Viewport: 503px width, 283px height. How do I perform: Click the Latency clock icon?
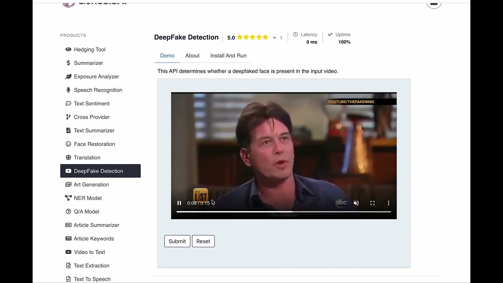296,35
